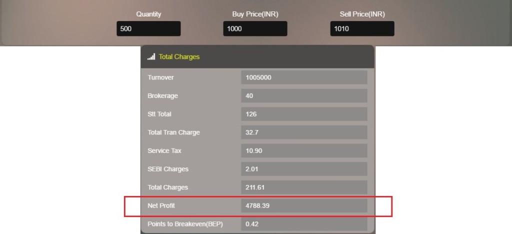Click the Turnover row label
The height and width of the screenshot is (234, 512).
tap(160, 77)
